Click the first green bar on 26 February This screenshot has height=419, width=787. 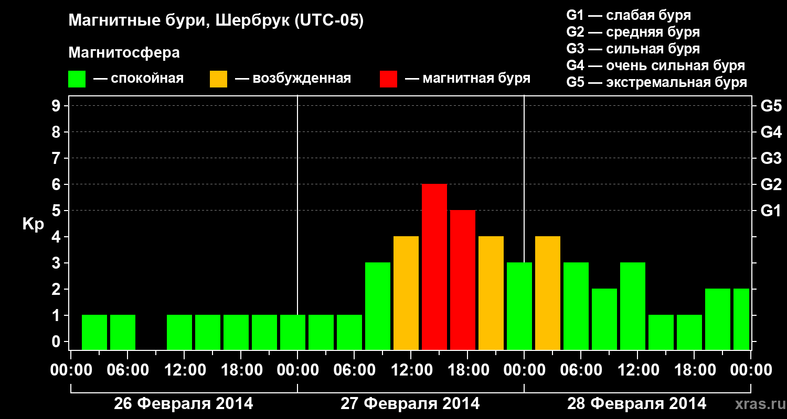[x=94, y=333]
